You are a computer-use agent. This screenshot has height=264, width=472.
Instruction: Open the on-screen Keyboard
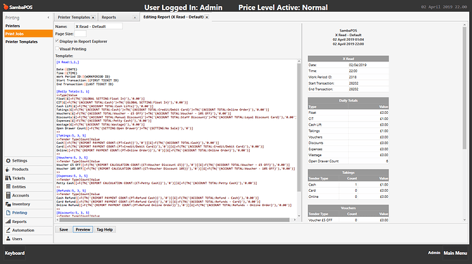coord(14,253)
